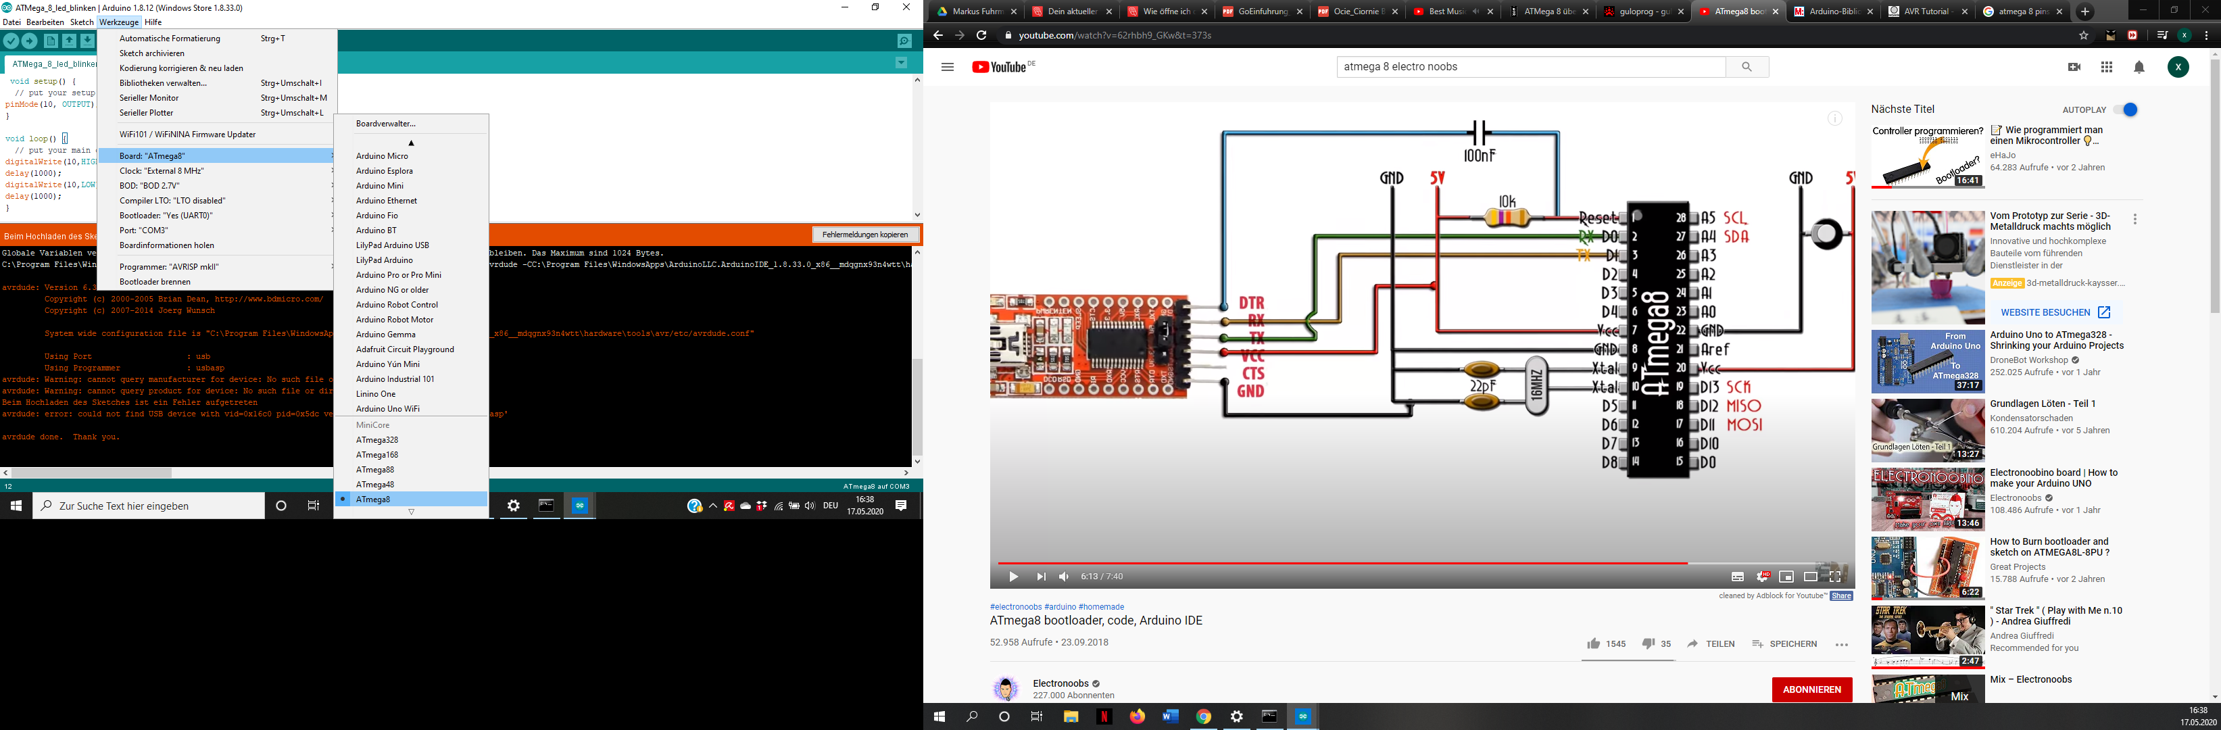Open YouTube hamburger guide menu
The image size is (2221, 730).
pyautogui.click(x=948, y=67)
